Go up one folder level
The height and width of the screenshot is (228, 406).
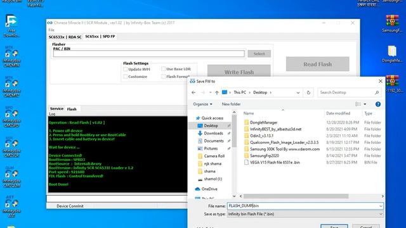pyautogui.click(x=217, y=92)
